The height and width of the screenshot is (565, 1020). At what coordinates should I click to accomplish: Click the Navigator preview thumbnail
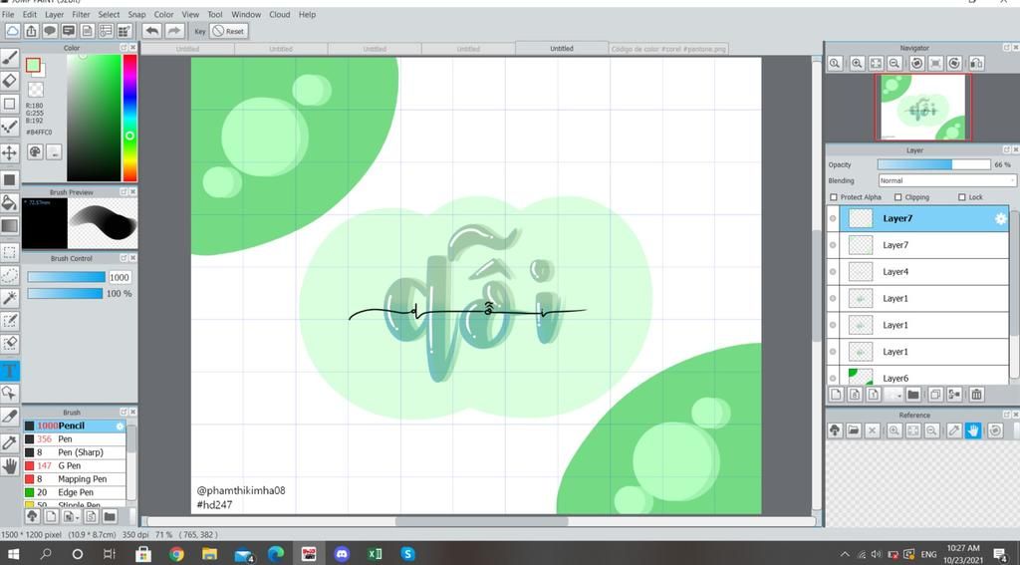(922, 107)
